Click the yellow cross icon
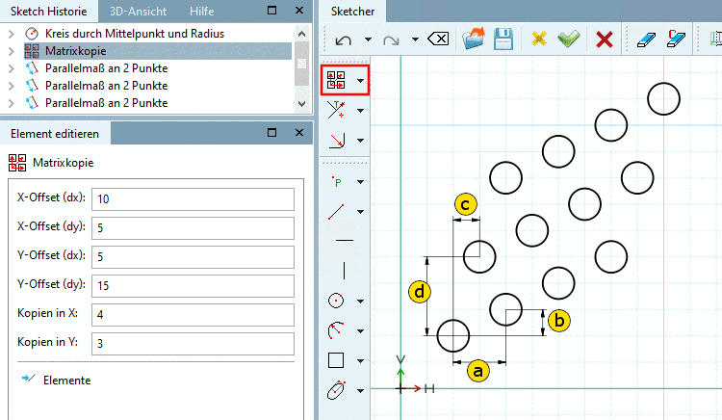 pos(539,39)
